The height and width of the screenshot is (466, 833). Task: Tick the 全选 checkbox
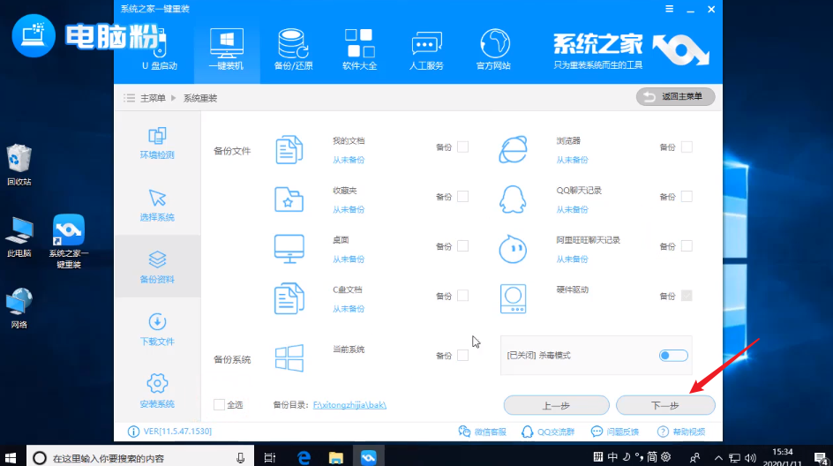(x=219, y=405)
